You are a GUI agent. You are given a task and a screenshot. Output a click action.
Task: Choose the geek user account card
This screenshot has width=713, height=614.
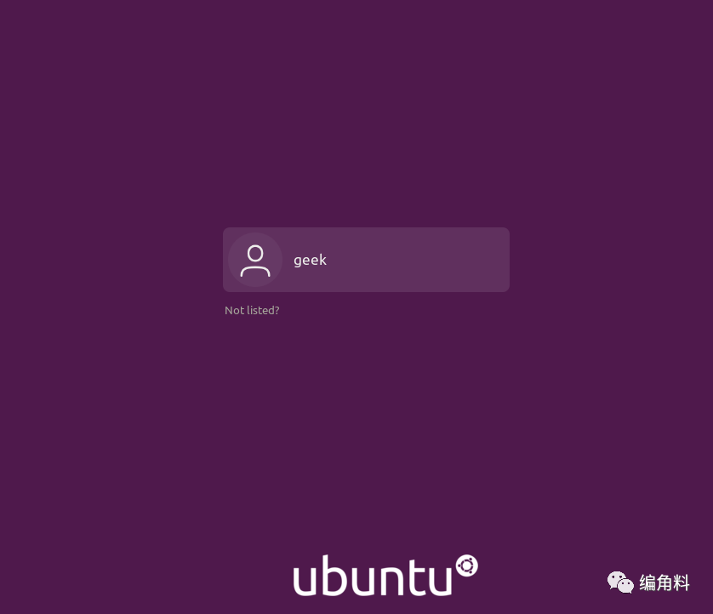coord(366,260)
